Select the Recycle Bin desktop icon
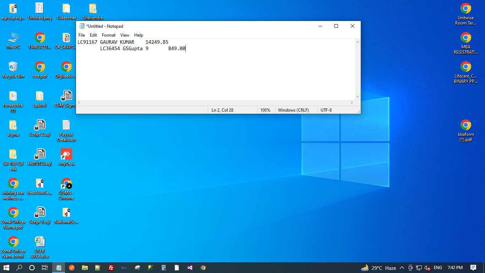The height and width of the screenshot is (273, 485). click(x=13, y=69)
